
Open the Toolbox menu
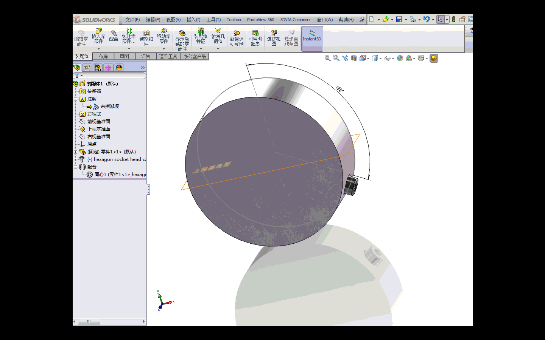[234, 20]
